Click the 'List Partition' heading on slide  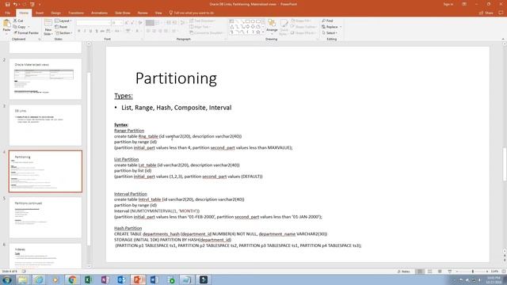point(127,159)
